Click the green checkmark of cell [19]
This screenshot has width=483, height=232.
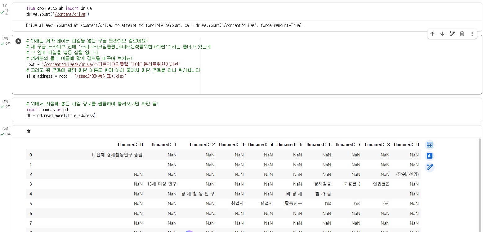coord(2,106)
